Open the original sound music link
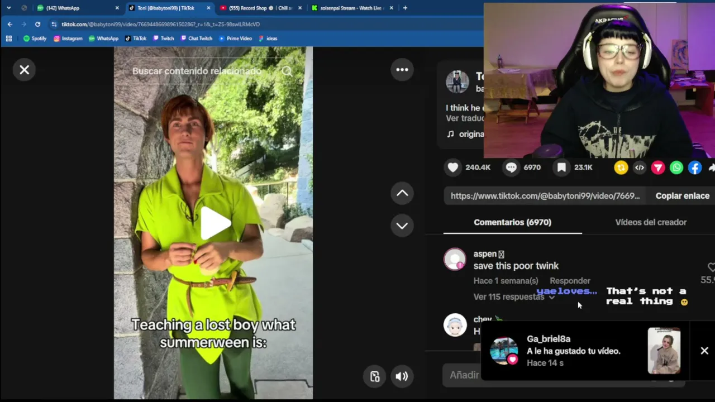This screenshot has height=402, width=715. (466, 134)
